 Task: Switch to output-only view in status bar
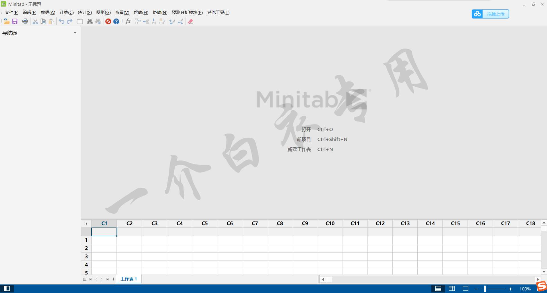466,289
